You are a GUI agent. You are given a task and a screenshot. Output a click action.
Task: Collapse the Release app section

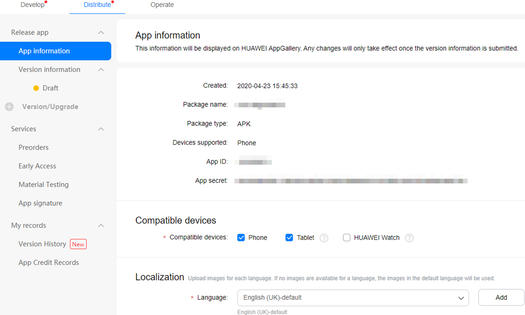pos(101,33)
